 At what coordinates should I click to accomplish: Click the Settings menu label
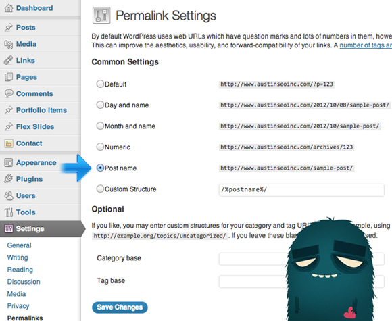click(30, 228)
